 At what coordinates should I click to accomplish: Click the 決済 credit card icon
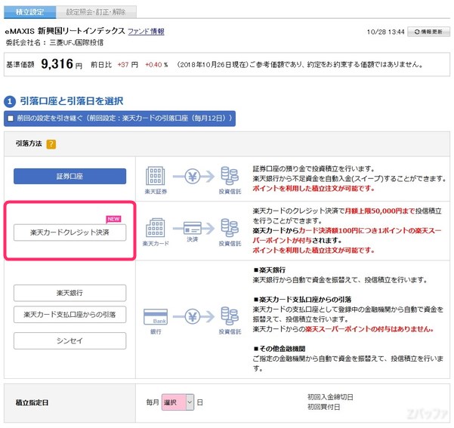193,228
